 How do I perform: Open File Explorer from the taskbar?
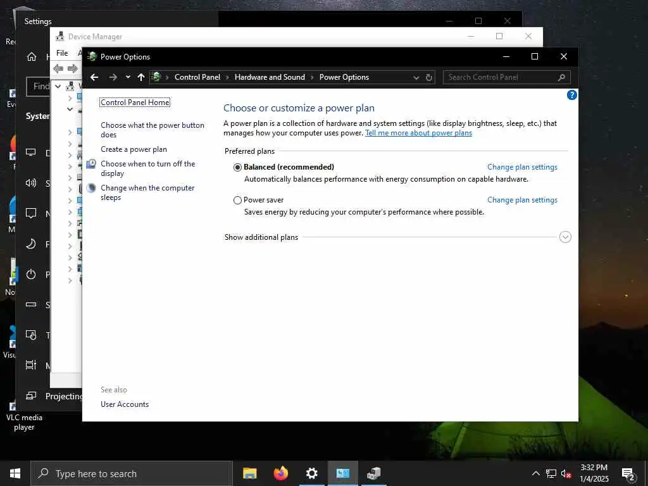coord(249,473)
